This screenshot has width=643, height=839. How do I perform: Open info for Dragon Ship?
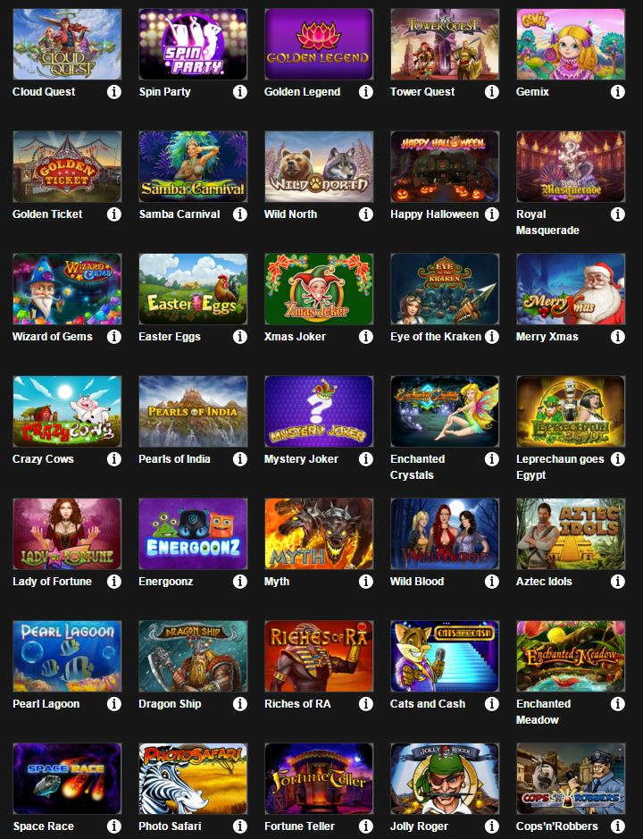tap(240, 704)
